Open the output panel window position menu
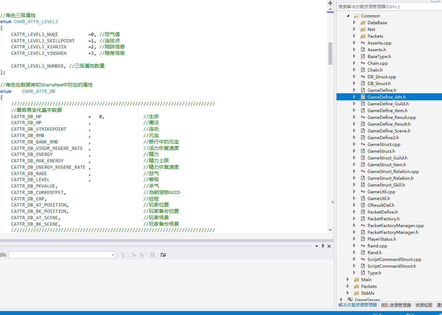Viewport: 442px width, 315px height. (317, 246)
